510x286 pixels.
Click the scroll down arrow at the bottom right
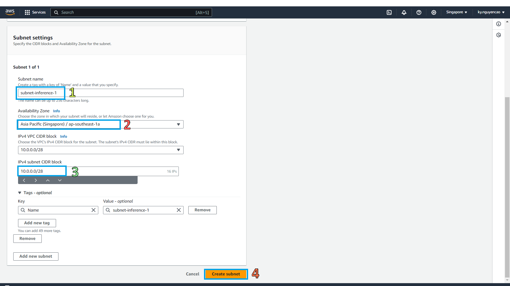[507, 280]
